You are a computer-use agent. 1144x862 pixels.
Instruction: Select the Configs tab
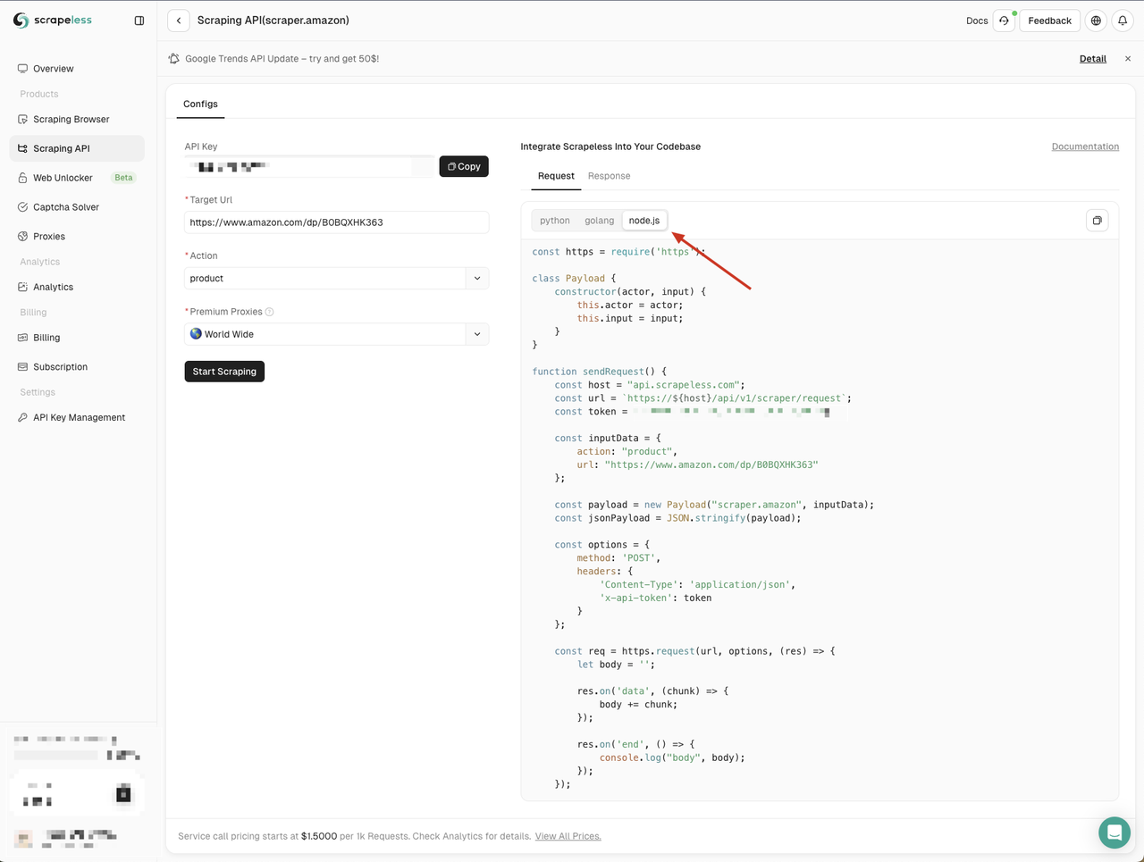tap(200, 105)
